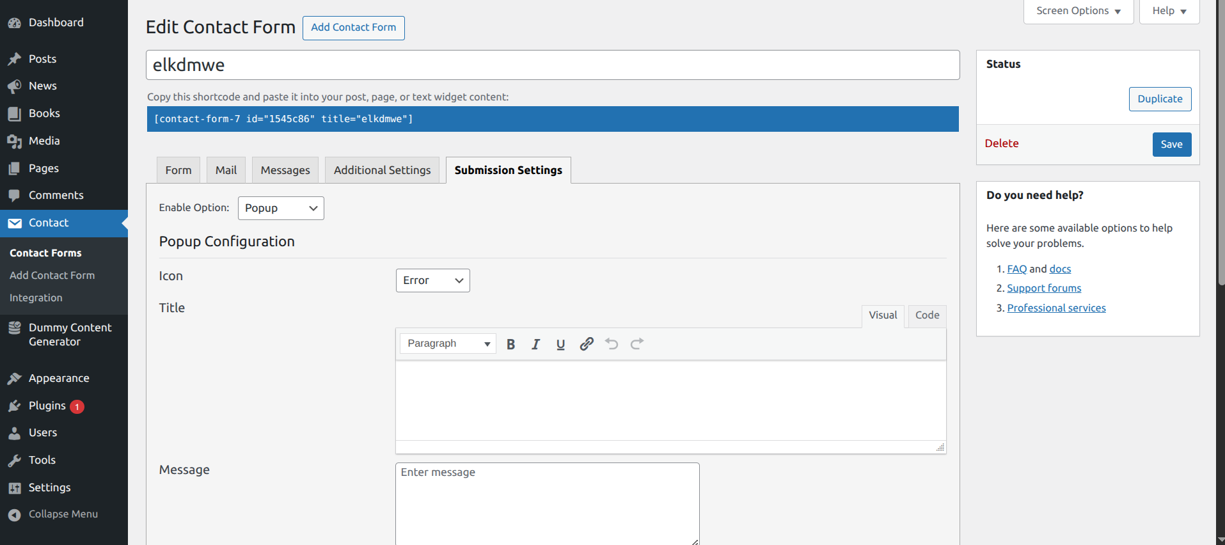Open the Icon dropdown showing Error
The height and width of the screenshot is (545, 1225).
[x=432, y=280]
